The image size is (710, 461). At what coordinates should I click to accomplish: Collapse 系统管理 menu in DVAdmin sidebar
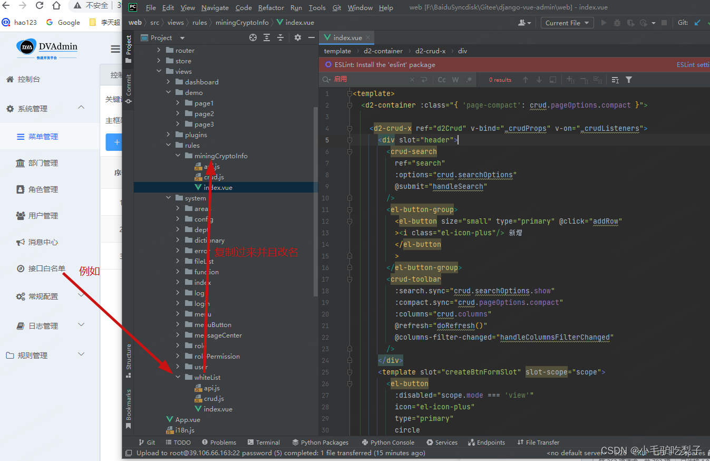point(81,108)
